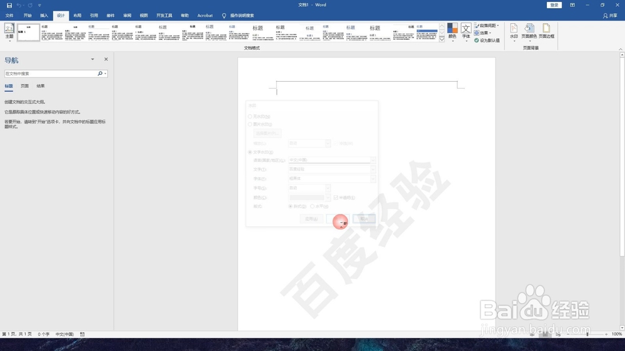Screen dimensions: 625x351
Task: Click 设为默认值 set as default
Action: click(487, 40)
